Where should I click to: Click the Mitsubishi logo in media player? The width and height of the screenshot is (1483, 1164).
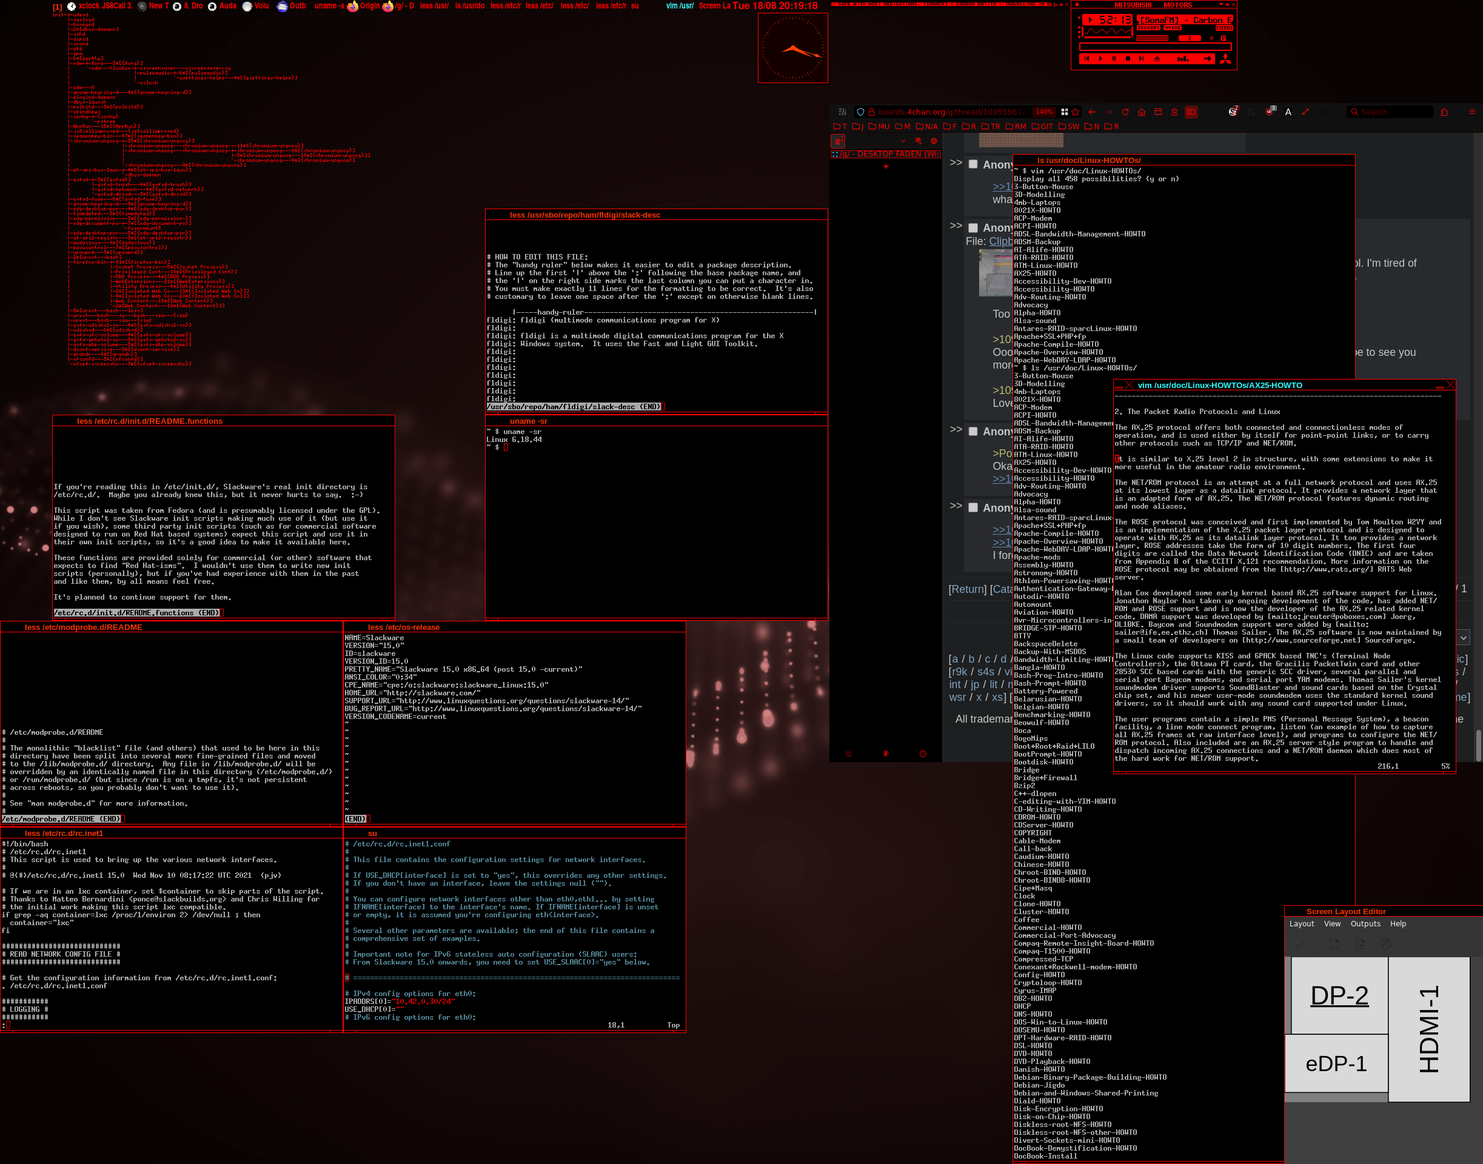(1225, 59)
